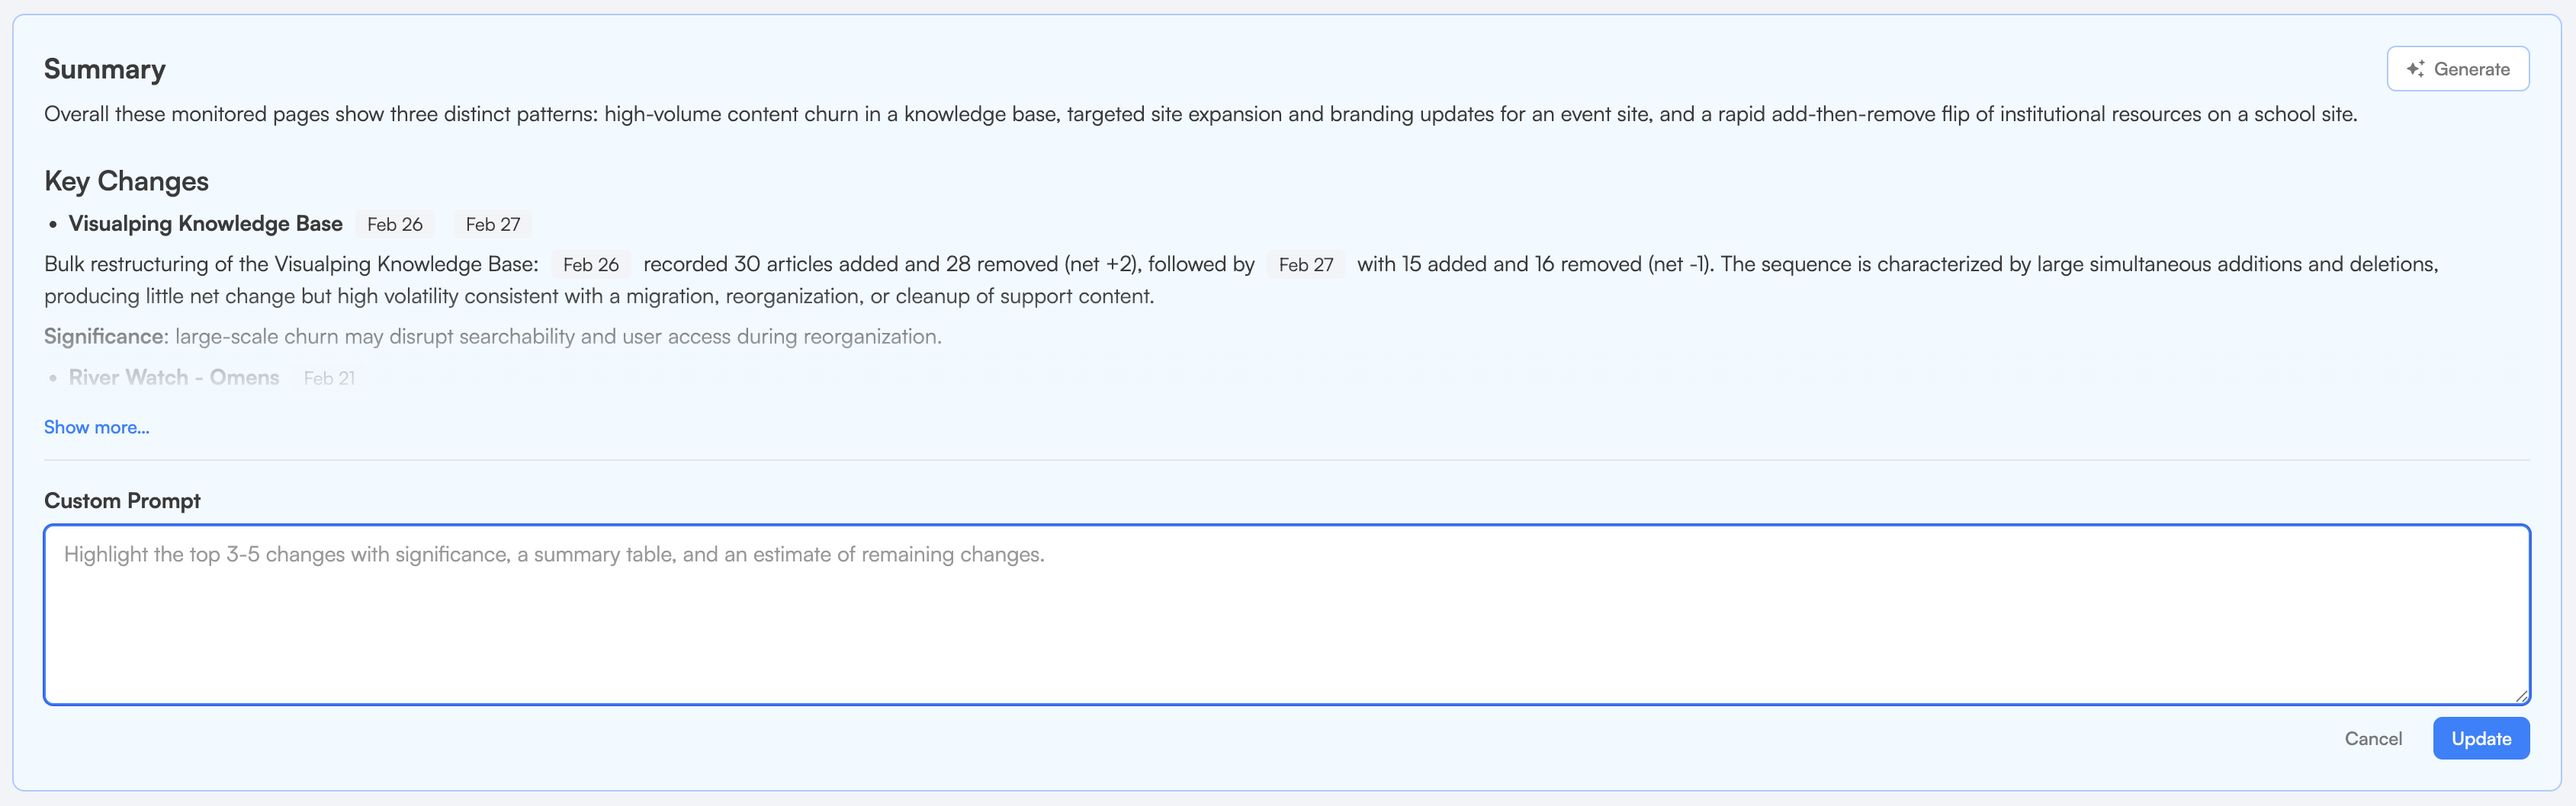Click the Significance label text

(104, 337)
